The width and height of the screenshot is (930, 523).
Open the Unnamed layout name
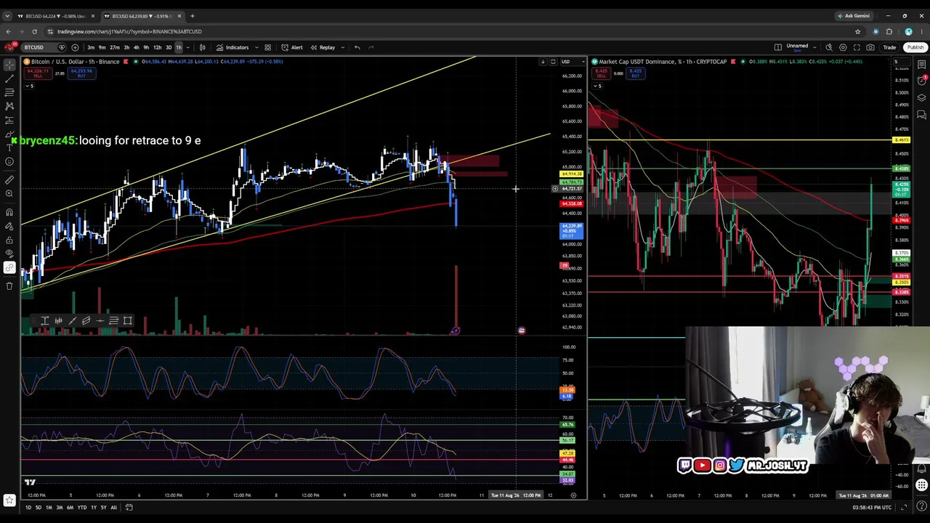click(797, 46)
